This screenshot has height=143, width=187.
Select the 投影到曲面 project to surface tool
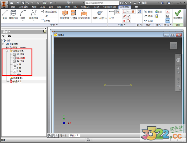84,15
